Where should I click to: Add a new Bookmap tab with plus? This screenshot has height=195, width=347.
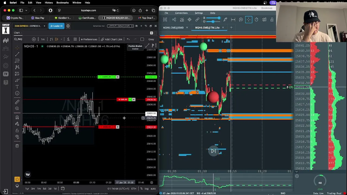(x=231, y=28)
